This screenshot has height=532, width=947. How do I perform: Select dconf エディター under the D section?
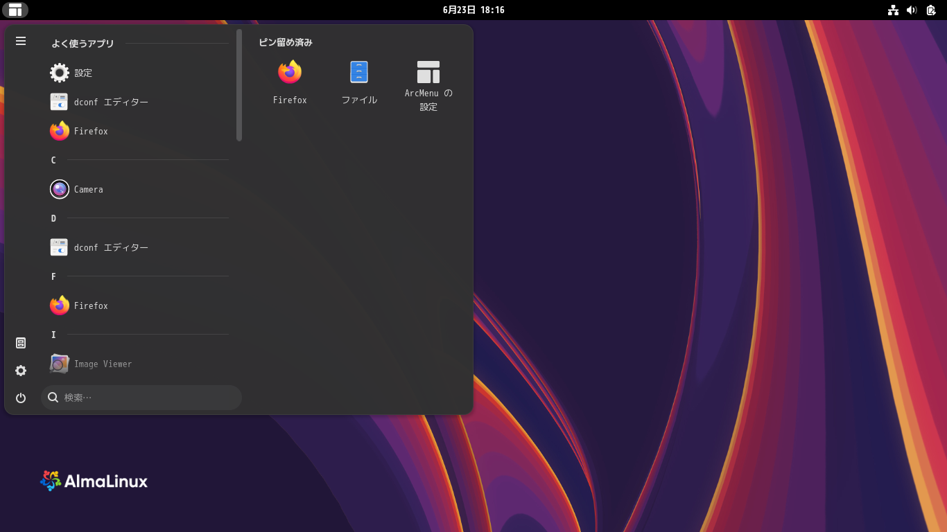pyautogui.click(x=111, y=247)
